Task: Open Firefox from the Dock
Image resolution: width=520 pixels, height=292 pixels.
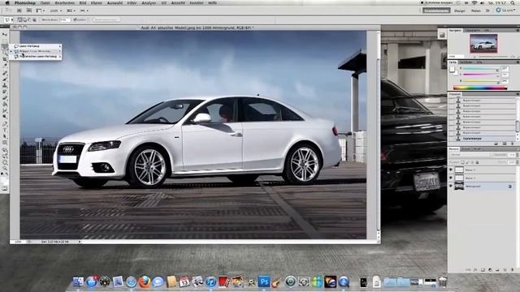Action: tap(145, 281)
